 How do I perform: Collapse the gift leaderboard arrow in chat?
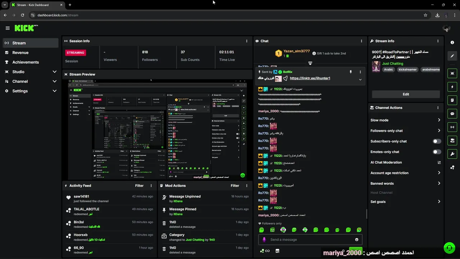pos(310,63)
